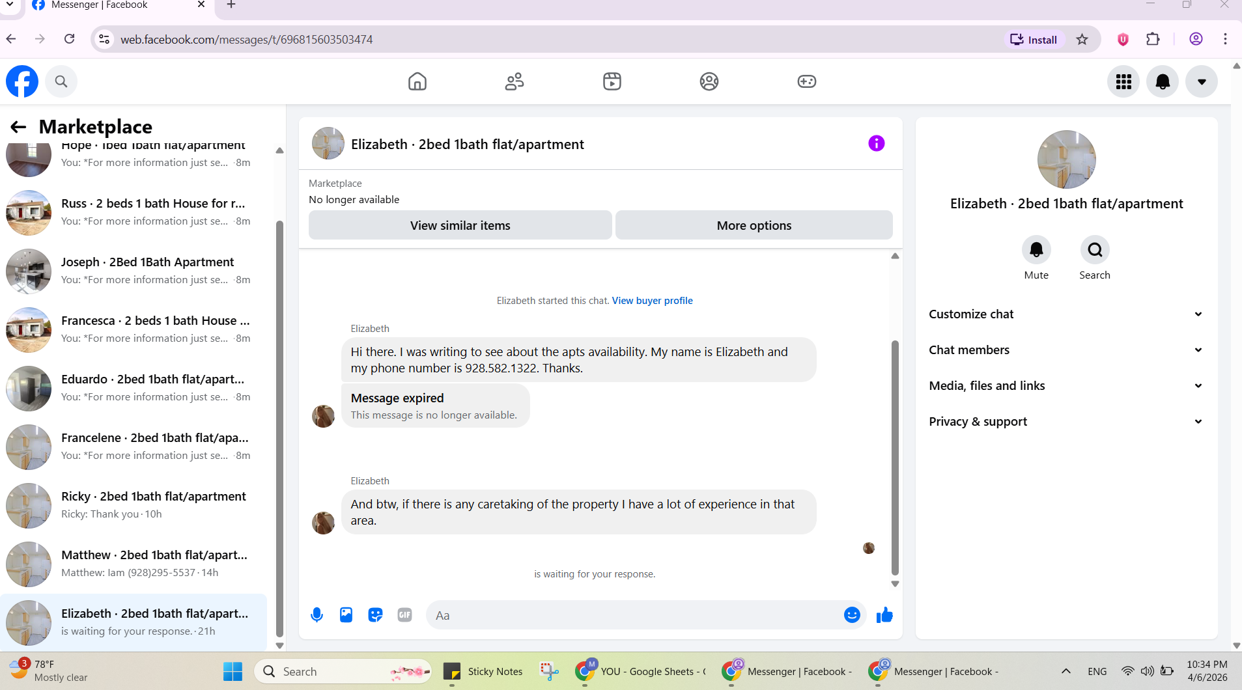Click View similar items button
The image size is (1242, 690).
460,225
